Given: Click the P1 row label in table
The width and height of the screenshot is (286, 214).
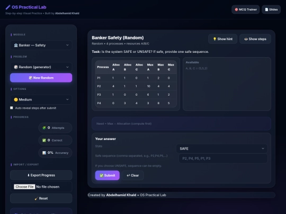Looking at the screenshot, I should tap(99, 78).
